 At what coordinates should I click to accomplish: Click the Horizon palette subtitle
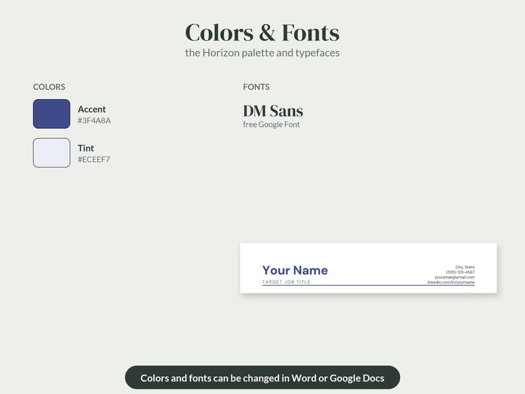(x=262, y=53)
